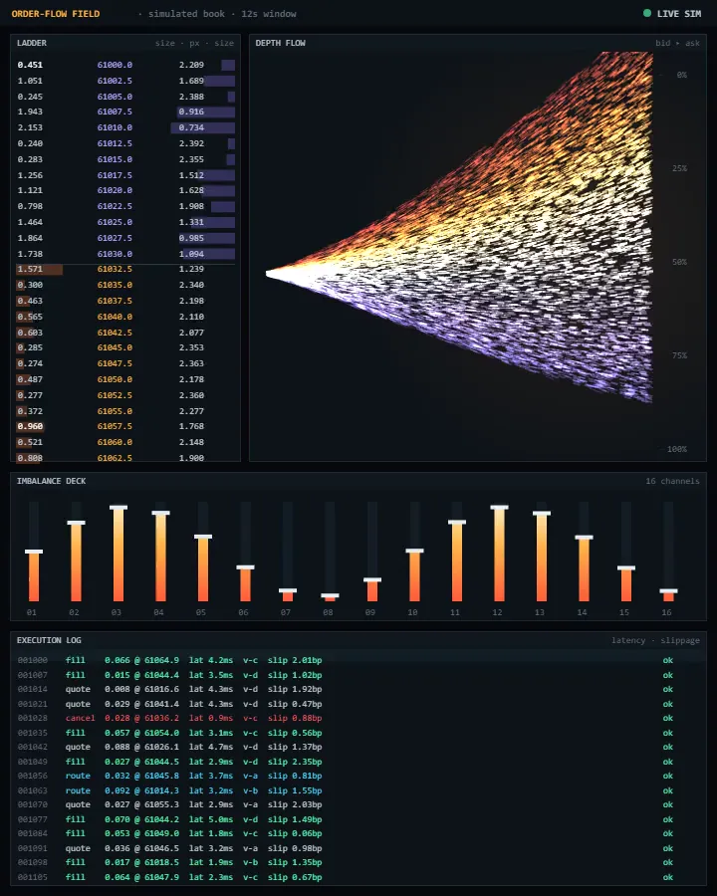Click the imbalance slider handle for channel 15

626,568
